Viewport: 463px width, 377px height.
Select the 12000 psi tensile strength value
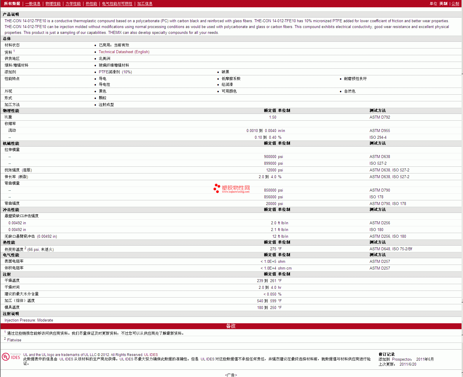(275, 170)
